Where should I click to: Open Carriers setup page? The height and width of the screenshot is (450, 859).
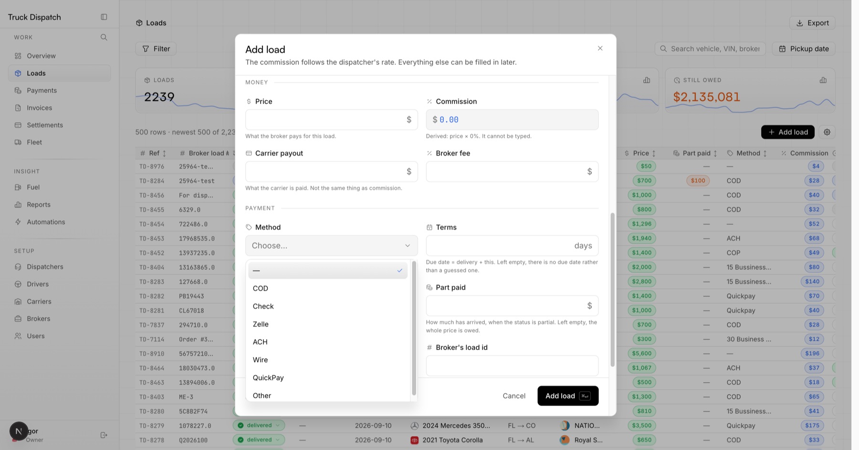[x=59, y=302]
